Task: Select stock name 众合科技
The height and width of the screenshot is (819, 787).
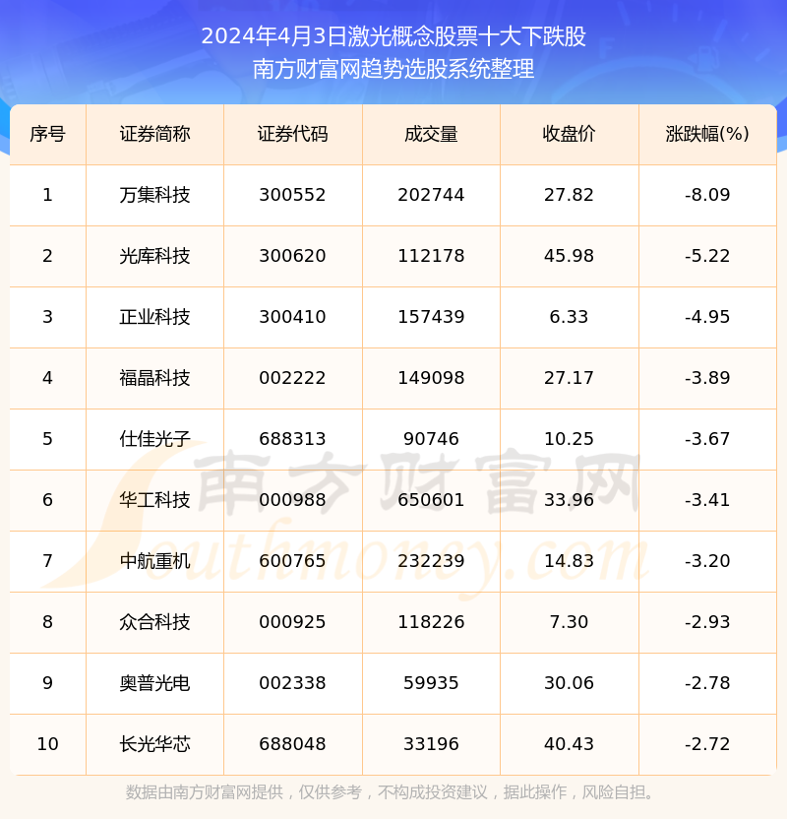Action: click(154, 622)
